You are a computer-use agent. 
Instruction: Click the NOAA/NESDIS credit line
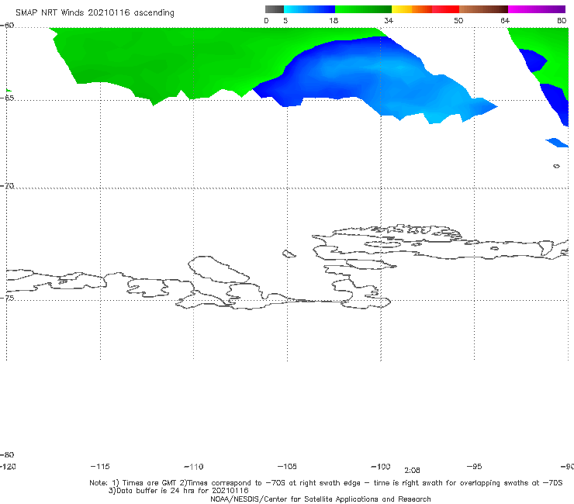point(320,499)
